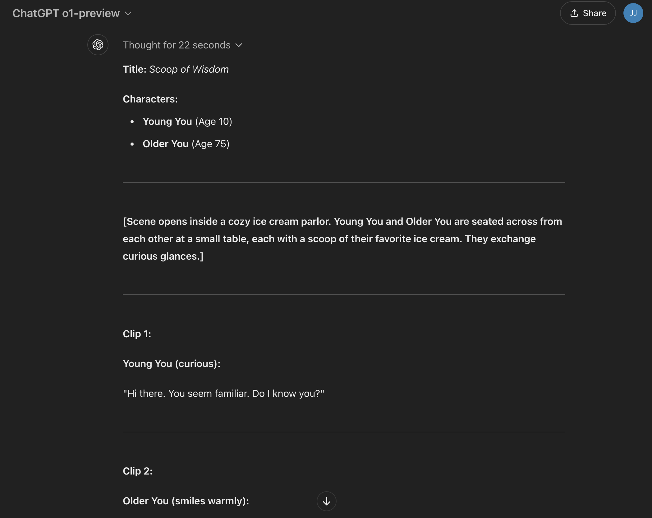Click the "Older You (smiles warmly):" speaker label
The height and width of the screenshot is (518, 652).
(186, 501)
